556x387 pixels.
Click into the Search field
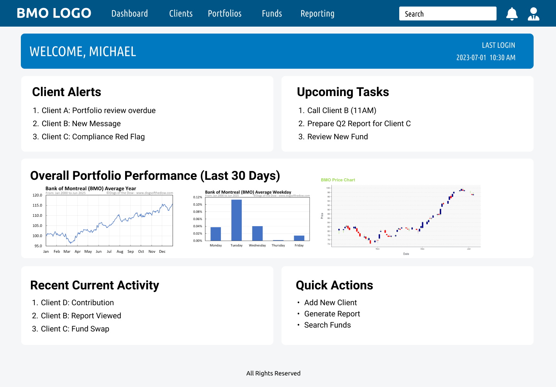(448, 14)
